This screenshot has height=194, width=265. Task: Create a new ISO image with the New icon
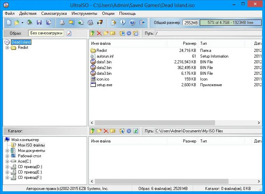point(9,23)
